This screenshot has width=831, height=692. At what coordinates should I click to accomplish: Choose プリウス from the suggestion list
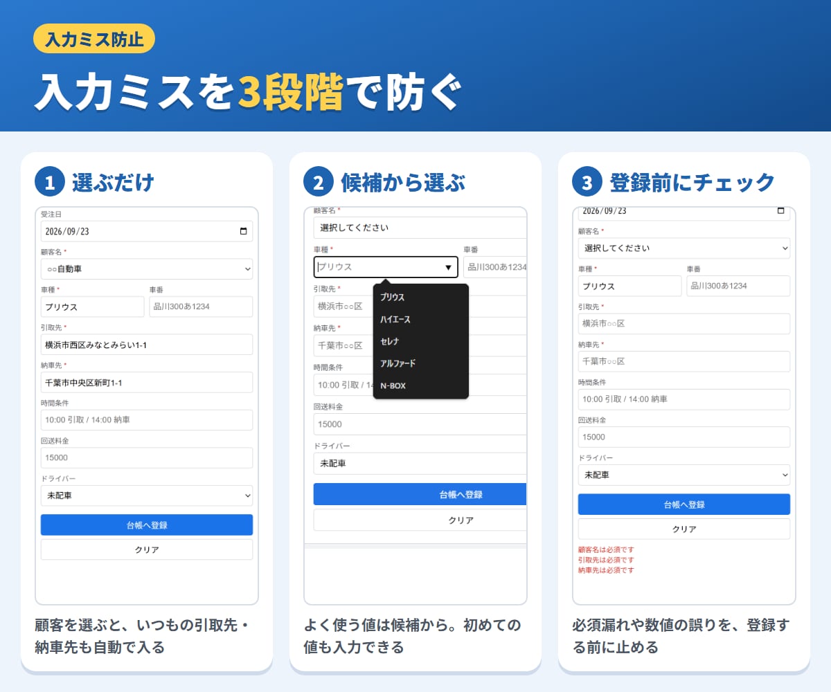421,297
